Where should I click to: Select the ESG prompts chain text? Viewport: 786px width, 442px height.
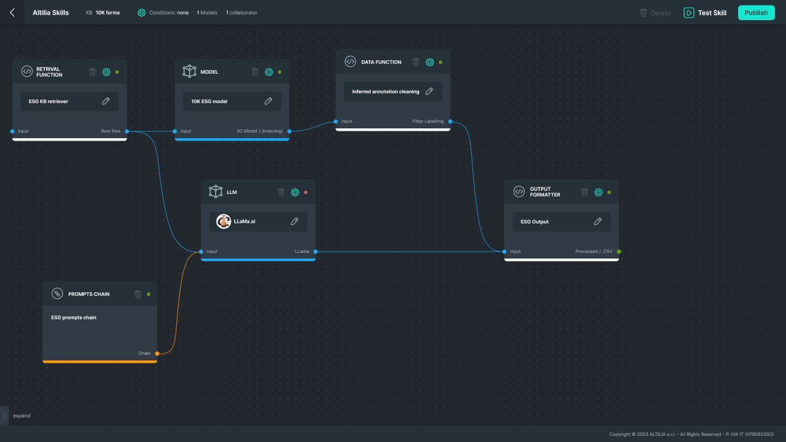[x=74, y=318]
